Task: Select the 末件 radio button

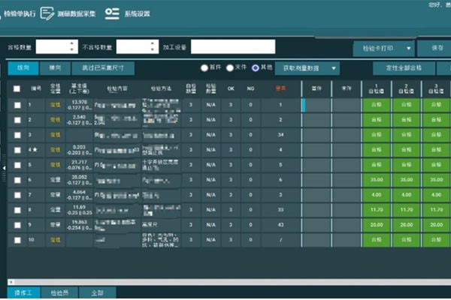Action: tap(230, 68)
